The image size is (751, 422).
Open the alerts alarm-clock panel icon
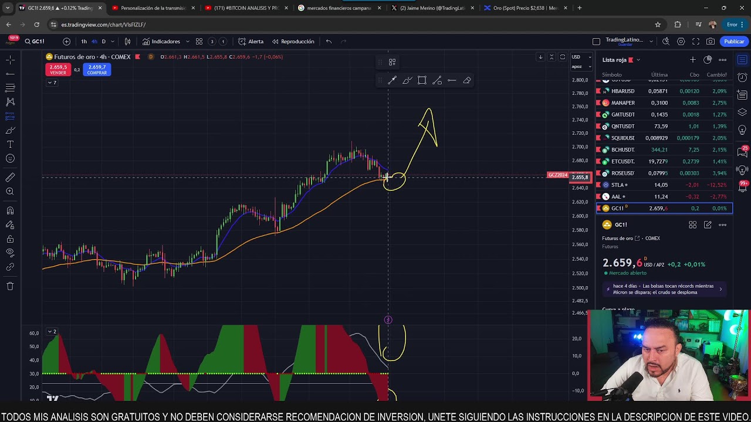coord(742,77)
